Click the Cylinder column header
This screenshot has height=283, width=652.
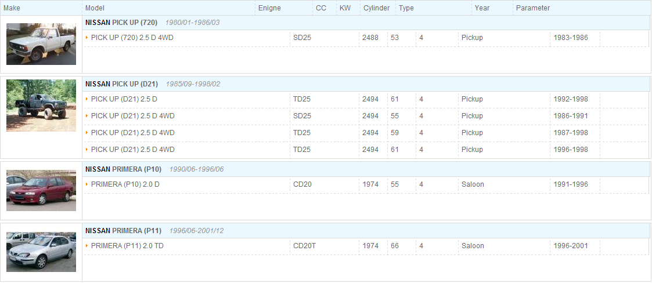[x=377, y=8]
